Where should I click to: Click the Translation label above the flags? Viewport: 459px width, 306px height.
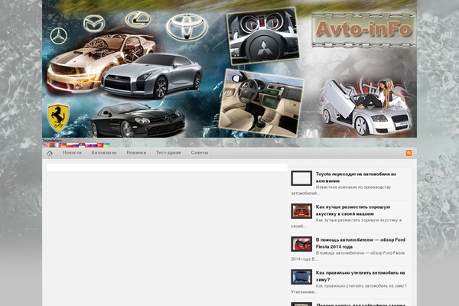click(x=52, y=141)
